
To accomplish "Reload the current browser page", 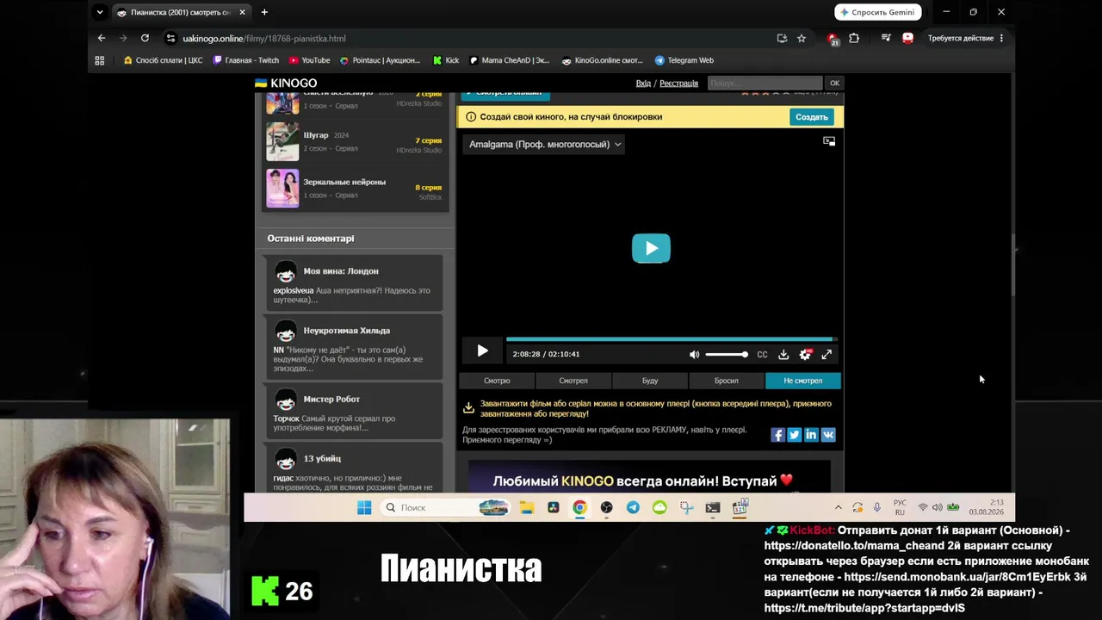I will click(x=145, y=38).
